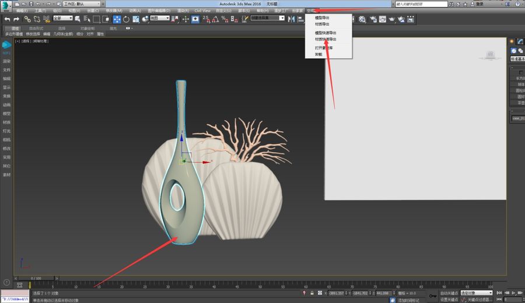Click the X coordinate value field
525x303 pixels.
(336, 293)
